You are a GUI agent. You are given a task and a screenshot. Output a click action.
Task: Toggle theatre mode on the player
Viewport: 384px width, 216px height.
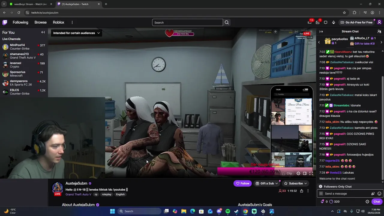tap(304, 173)
